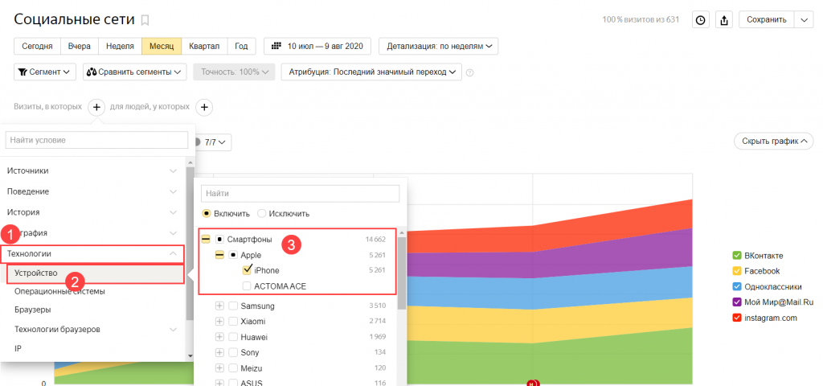Image resolution: width=823 pixels, height=386 pixels.
Task: Open Точность: 100% dropdown
Action: [234, 72]
